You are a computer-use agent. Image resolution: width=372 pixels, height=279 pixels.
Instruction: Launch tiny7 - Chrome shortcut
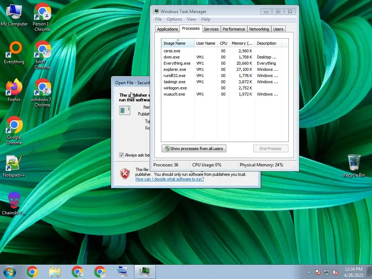pos(42,55)
